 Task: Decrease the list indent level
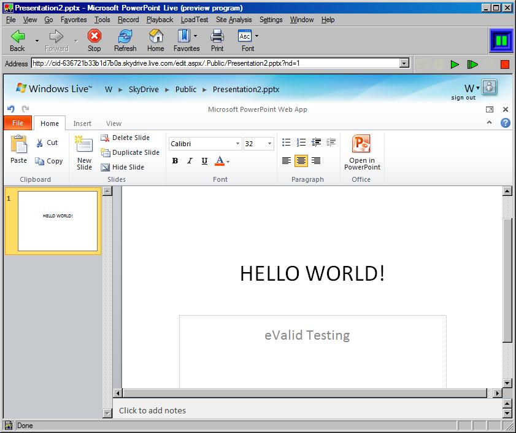(316, 142)
